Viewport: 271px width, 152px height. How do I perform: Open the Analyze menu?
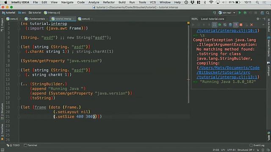[94, 2]
